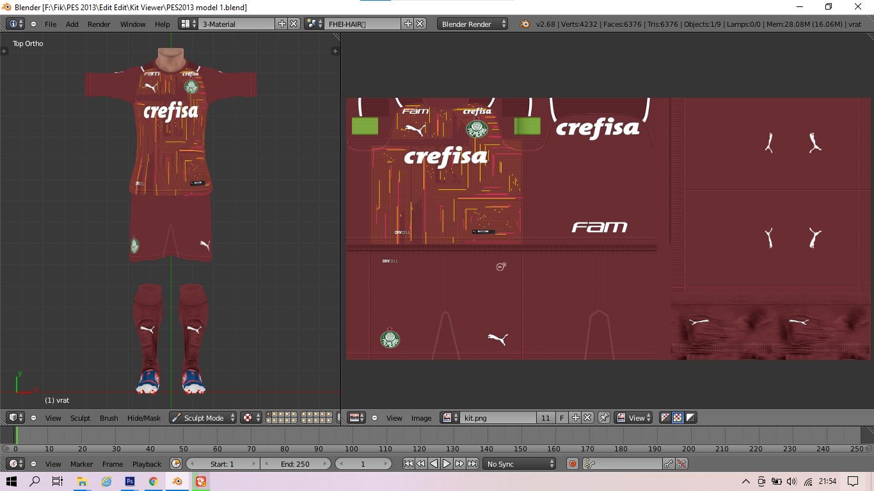Browse images linked to kit.png
Screen dimensions: 874x491
click(x=450, y=417)
